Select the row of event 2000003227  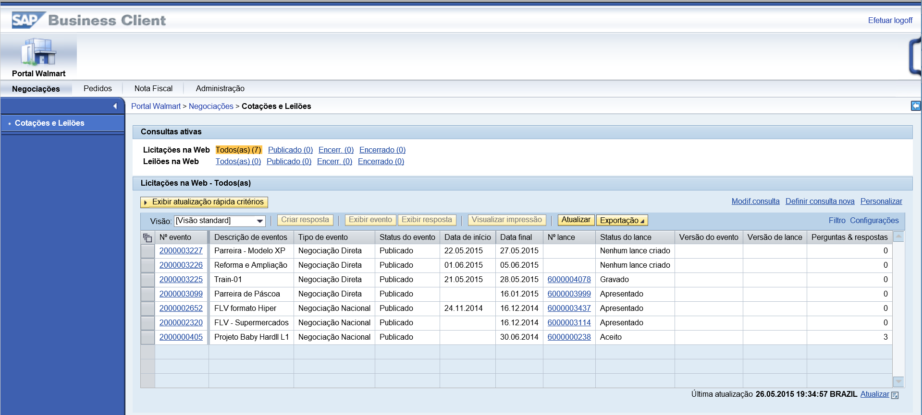click(148, 251)
